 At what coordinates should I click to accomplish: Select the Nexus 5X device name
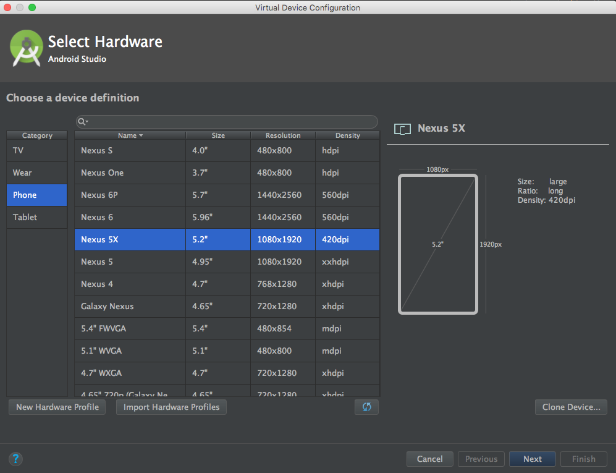click(x=99, y=239)
